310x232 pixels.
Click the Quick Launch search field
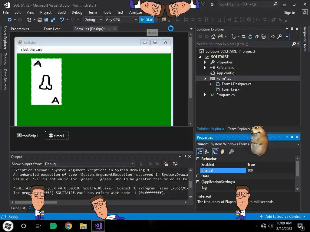245,4
